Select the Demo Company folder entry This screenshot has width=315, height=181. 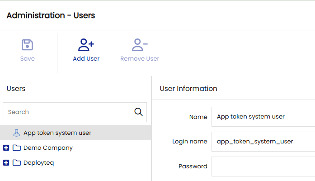(48, 148)
